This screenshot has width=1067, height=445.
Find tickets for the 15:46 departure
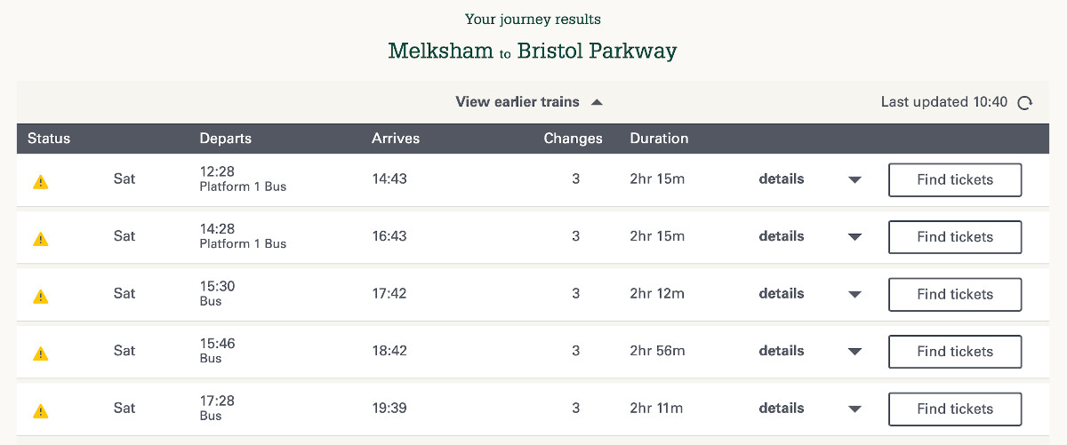(x=955, y=352)
